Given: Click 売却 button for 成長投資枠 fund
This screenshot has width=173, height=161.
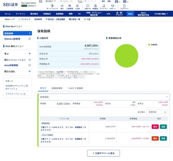Looking at the screenshot, I should pos(163,127).
